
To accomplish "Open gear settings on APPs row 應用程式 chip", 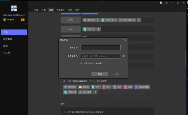I will pyautogui.click(x=98, y=20).
